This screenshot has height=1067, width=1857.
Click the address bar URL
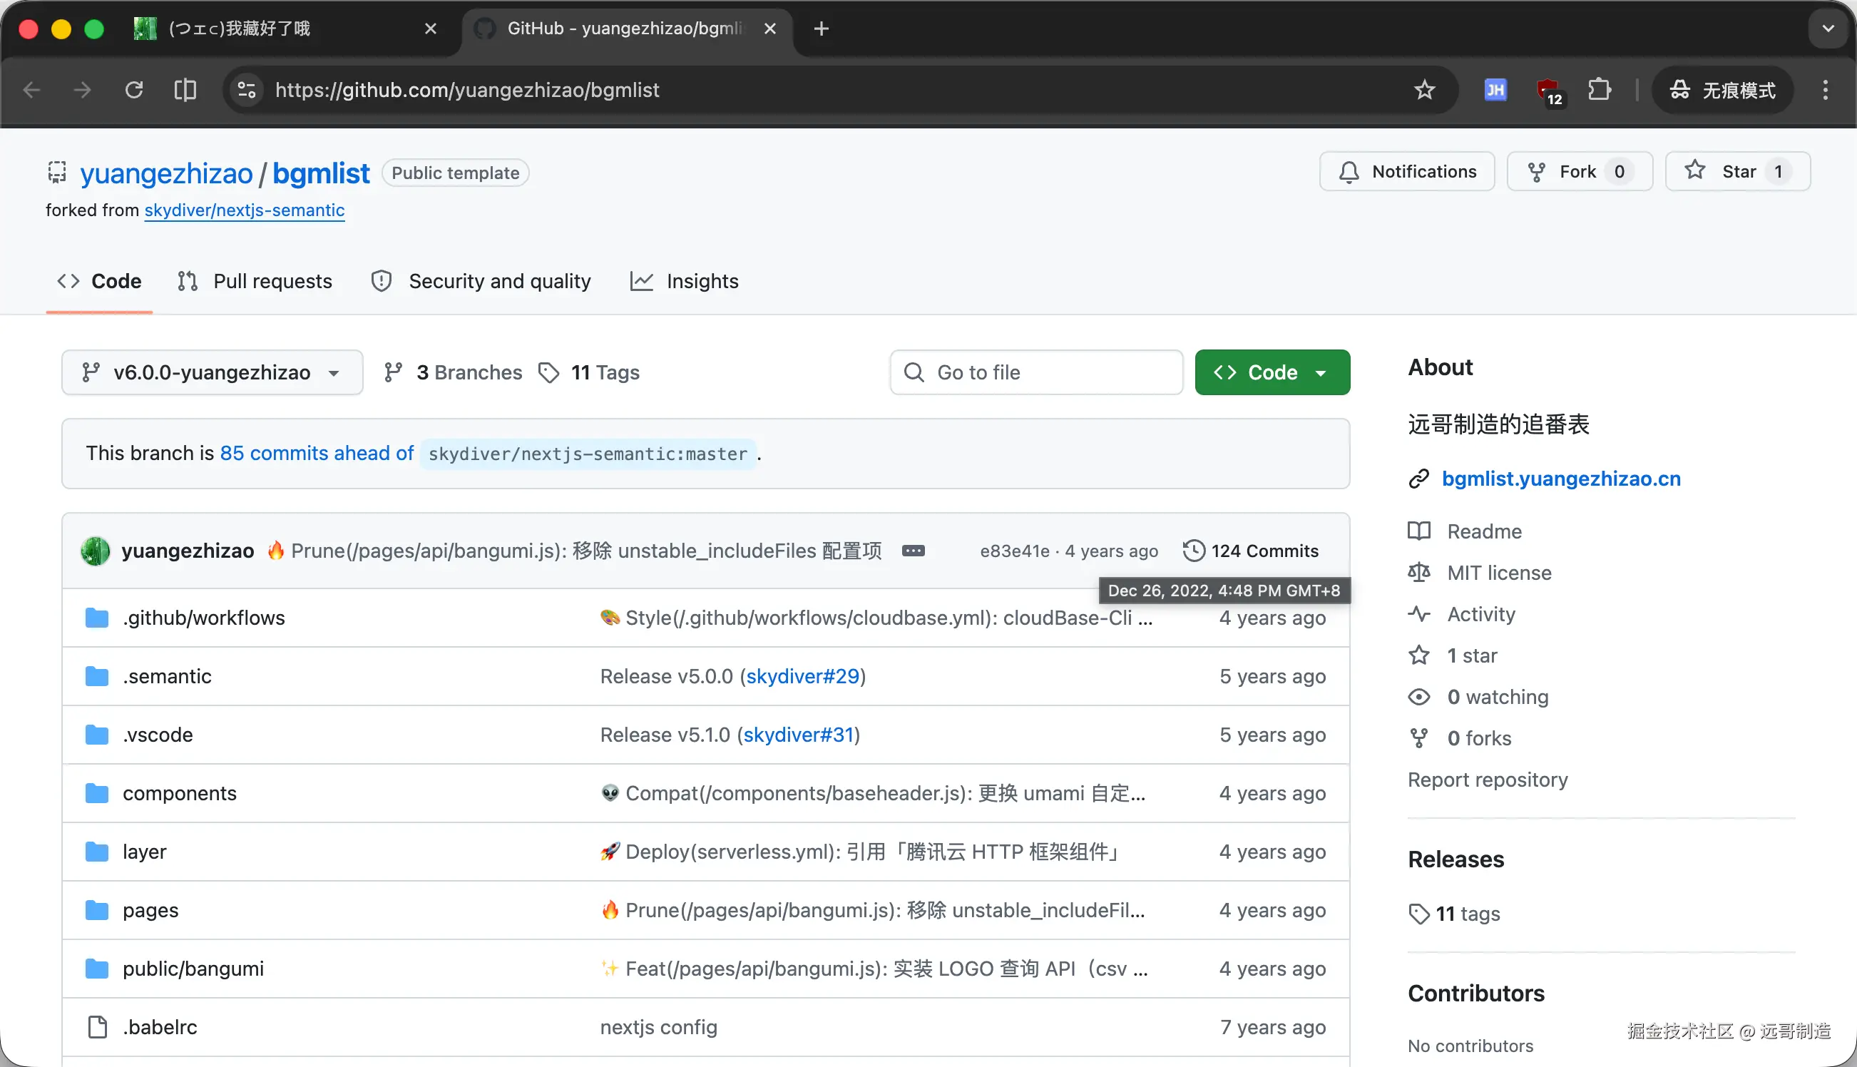click(467, 89)
